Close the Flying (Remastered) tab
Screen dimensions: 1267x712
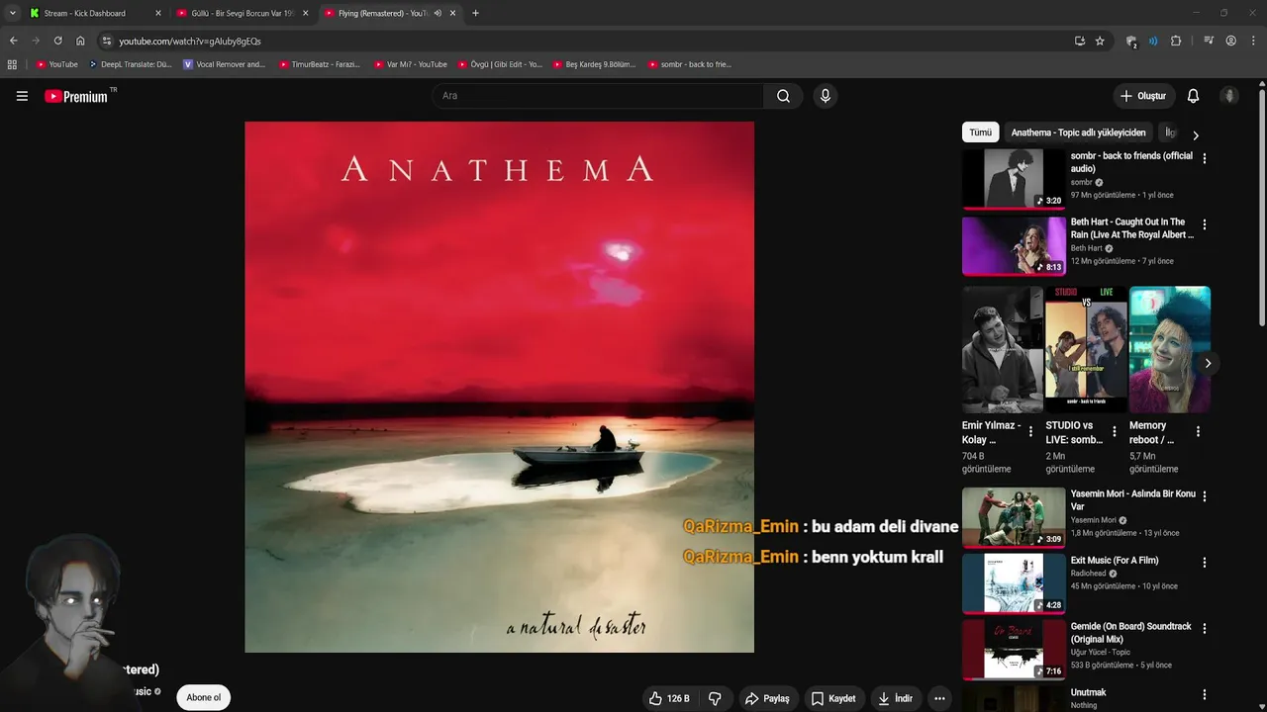[x=452, y=13]
